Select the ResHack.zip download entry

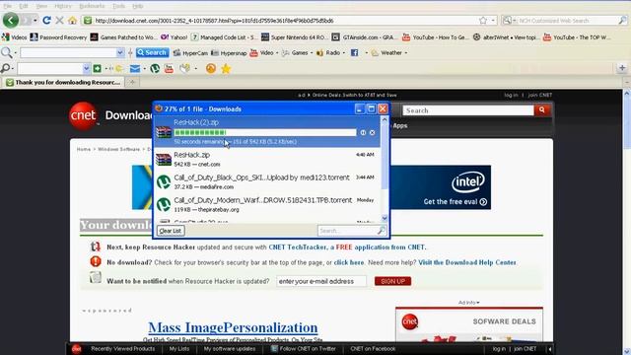(267, 160)
